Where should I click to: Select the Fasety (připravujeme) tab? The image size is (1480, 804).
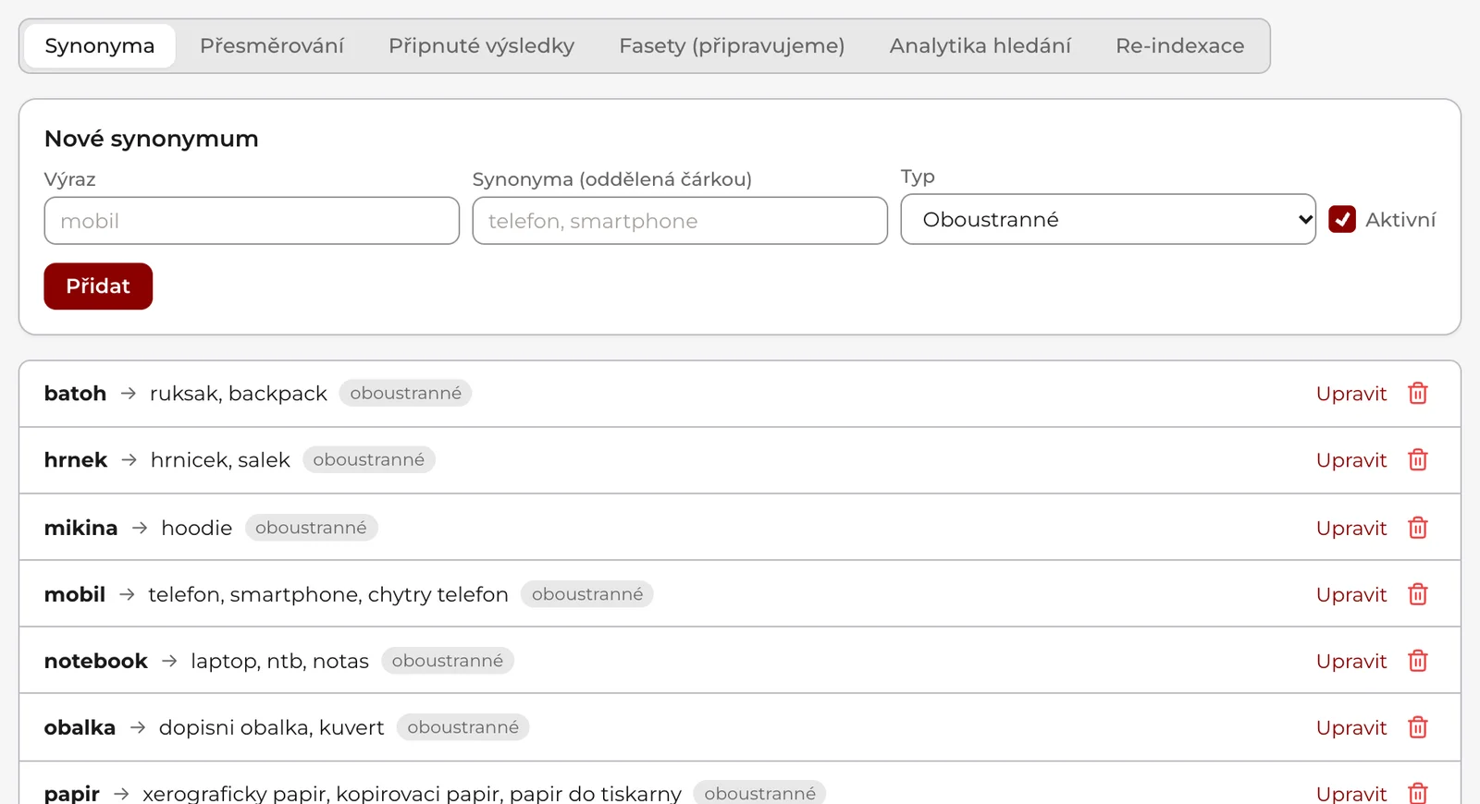click(732, 46)
